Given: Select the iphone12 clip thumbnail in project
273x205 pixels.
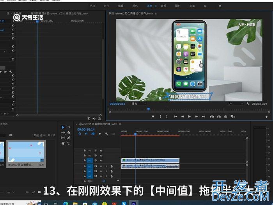Looking at the screenshot, I should [26, 152].
